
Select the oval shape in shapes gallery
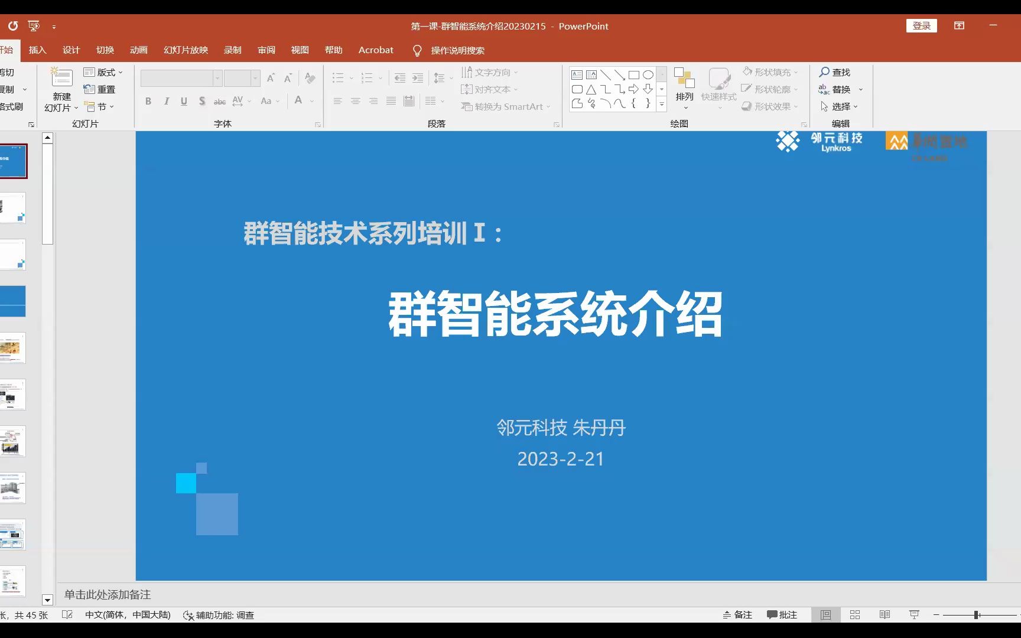[x=648, y=74]
